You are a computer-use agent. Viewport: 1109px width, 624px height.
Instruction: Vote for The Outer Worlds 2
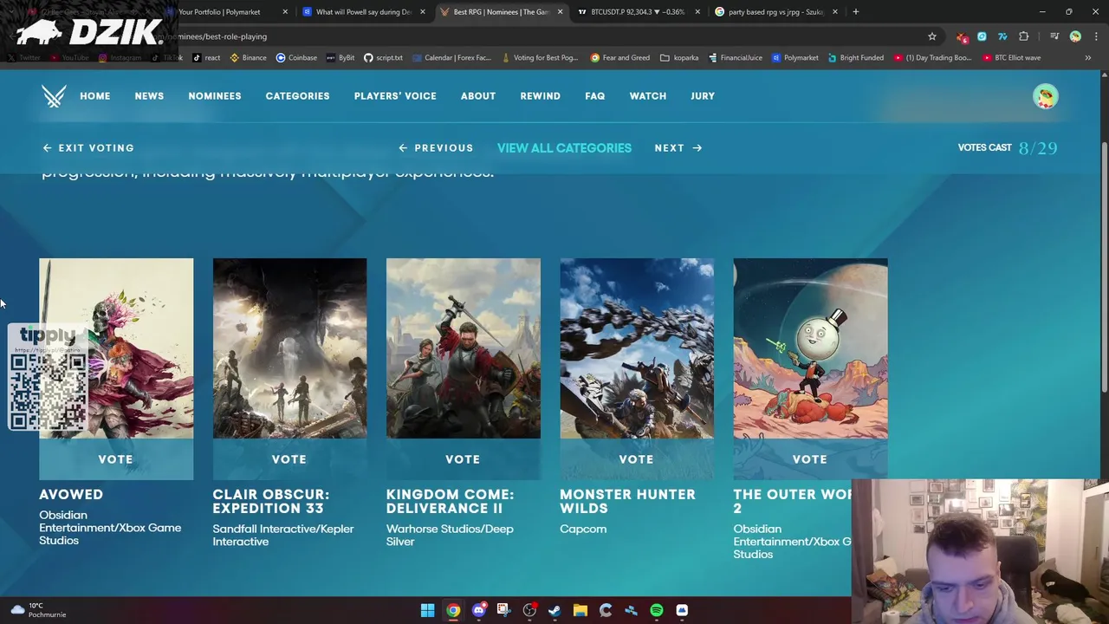tap(810, 459)
